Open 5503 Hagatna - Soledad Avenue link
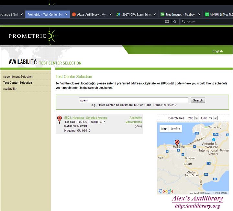This screenshot has width=233, height=211. click(86, 118)
